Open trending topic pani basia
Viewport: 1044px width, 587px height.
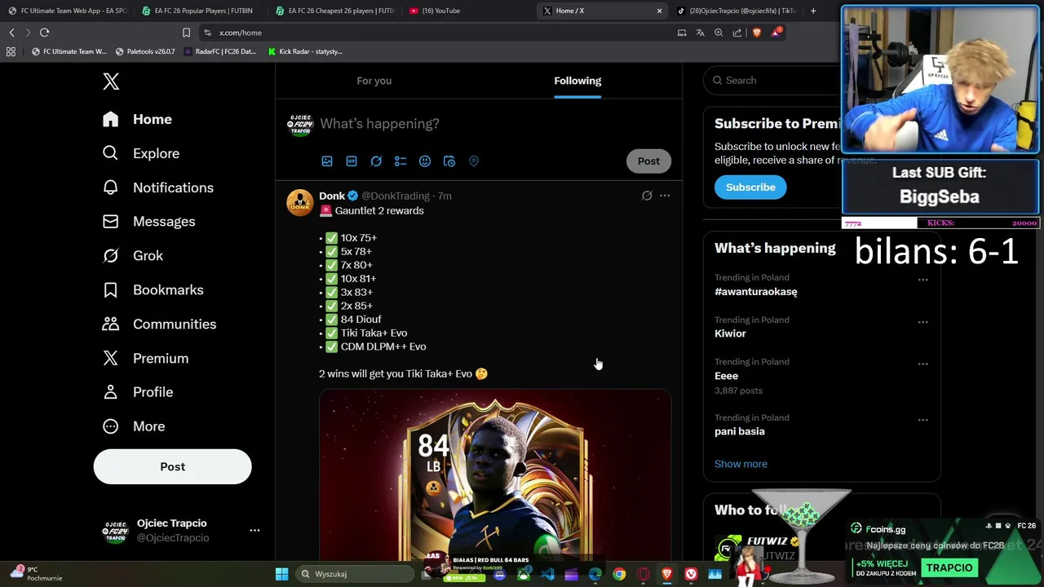click(739, 431)
